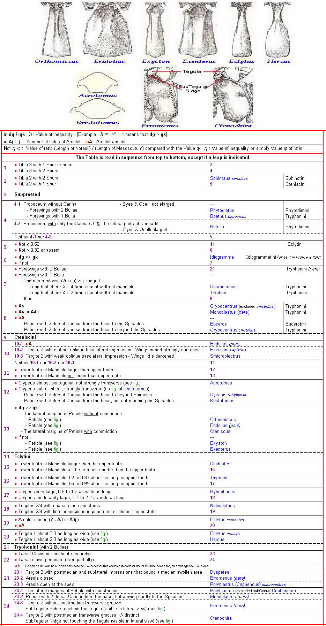
Task: Open the Idiogramma genus link
Action: coord(222,257)
